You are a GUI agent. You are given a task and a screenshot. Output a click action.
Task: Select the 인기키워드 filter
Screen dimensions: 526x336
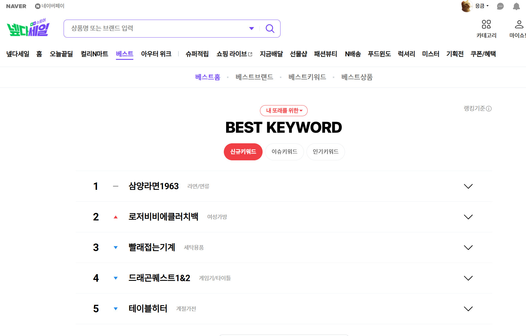pos(326,152)
